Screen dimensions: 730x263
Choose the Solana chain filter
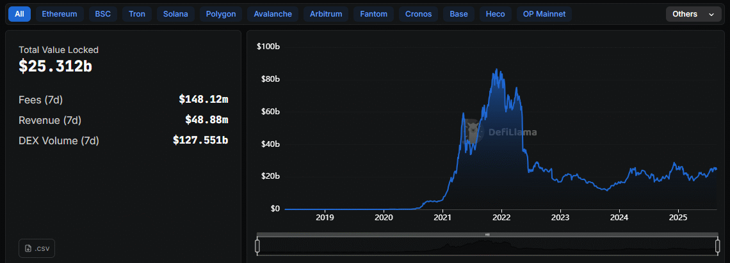click(x=175, y=14)
